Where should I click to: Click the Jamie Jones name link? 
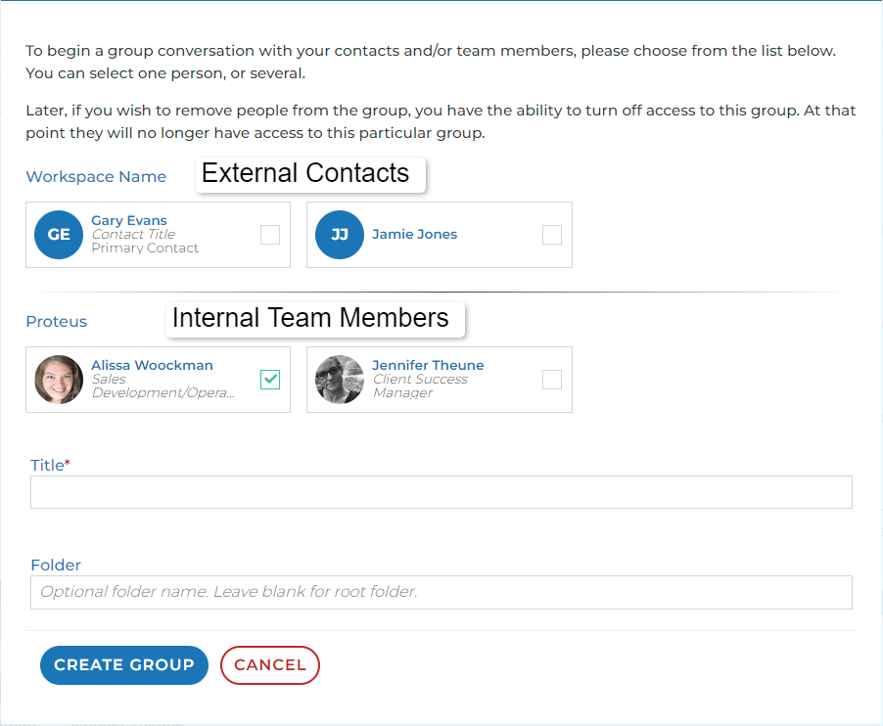(414, 234)
